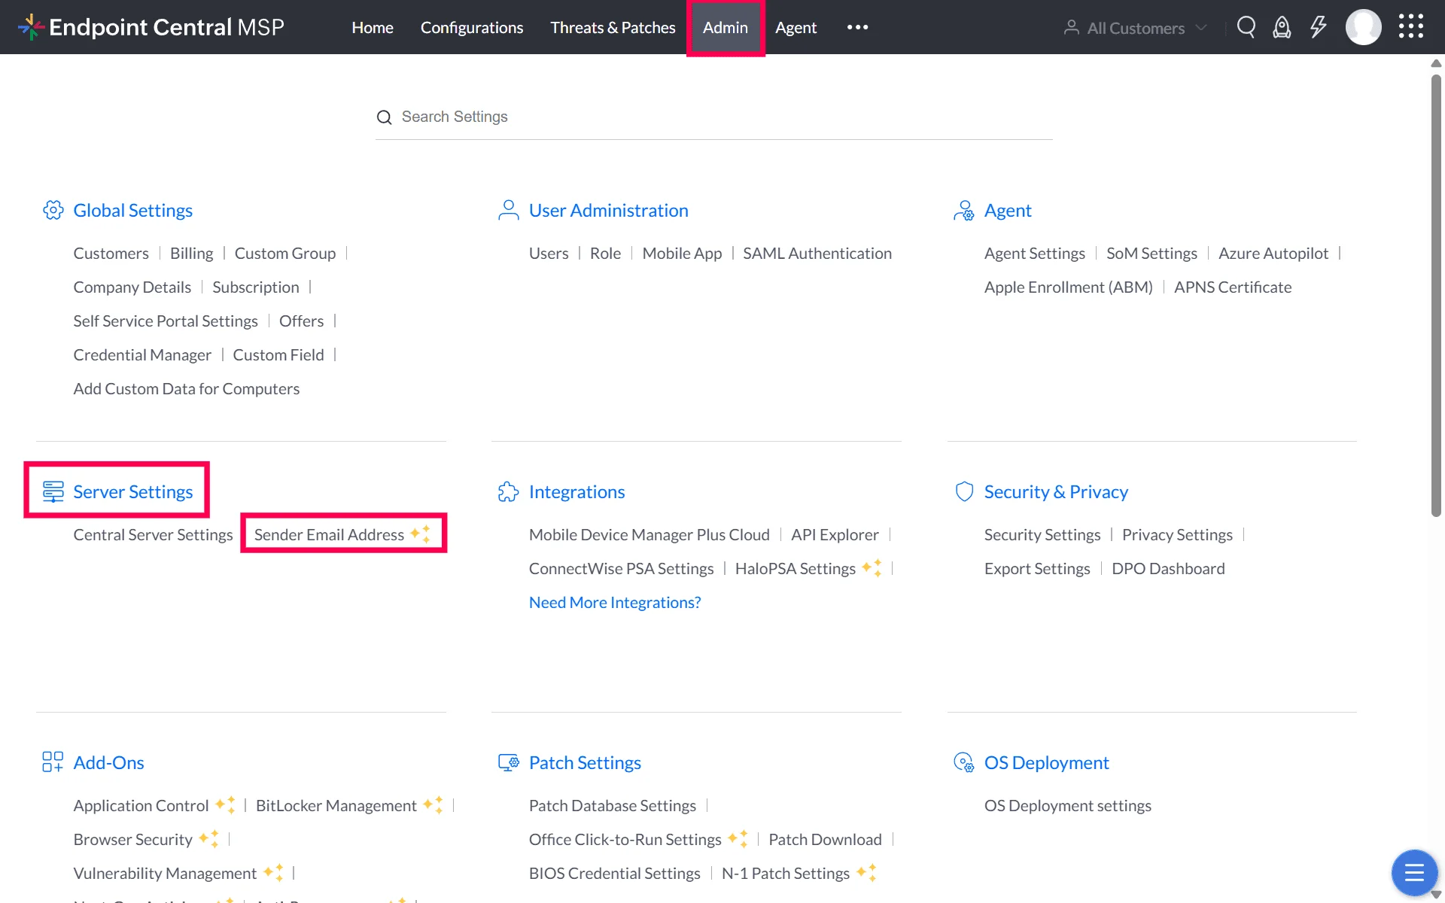Click the Add-Ons grid icon
The height and width of the screenshot is (903, 1445).
(x=53, y=762)
